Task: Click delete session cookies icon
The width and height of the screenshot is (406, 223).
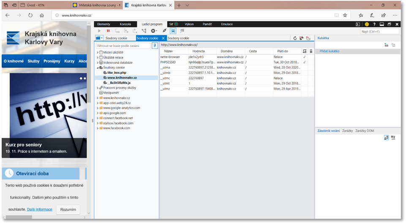Action: coord(308,38)
